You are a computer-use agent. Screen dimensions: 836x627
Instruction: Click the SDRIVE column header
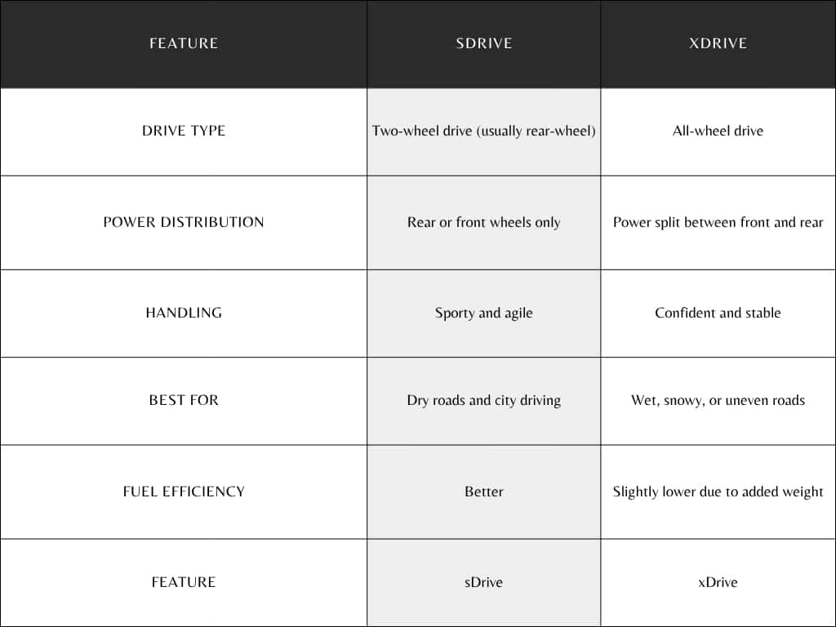(x=483, y=43)
